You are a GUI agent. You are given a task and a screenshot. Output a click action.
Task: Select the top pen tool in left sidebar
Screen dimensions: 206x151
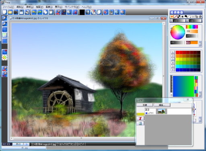[x=4, y=18]
